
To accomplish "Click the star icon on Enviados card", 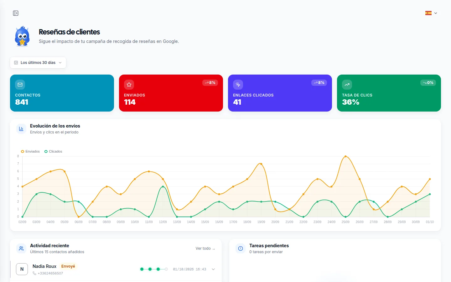I will tap(129, 85).
